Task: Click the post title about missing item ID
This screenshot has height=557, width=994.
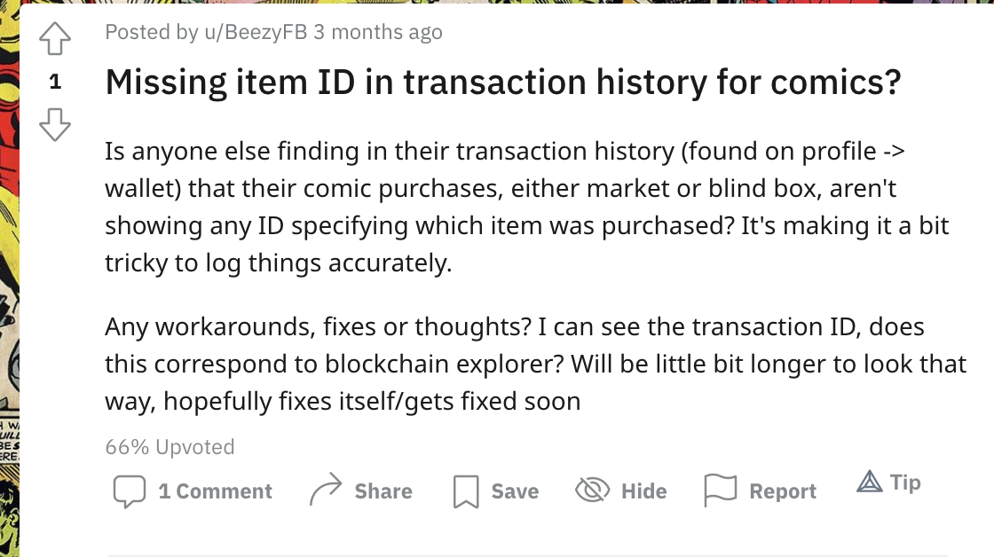Action: [503, 82]
